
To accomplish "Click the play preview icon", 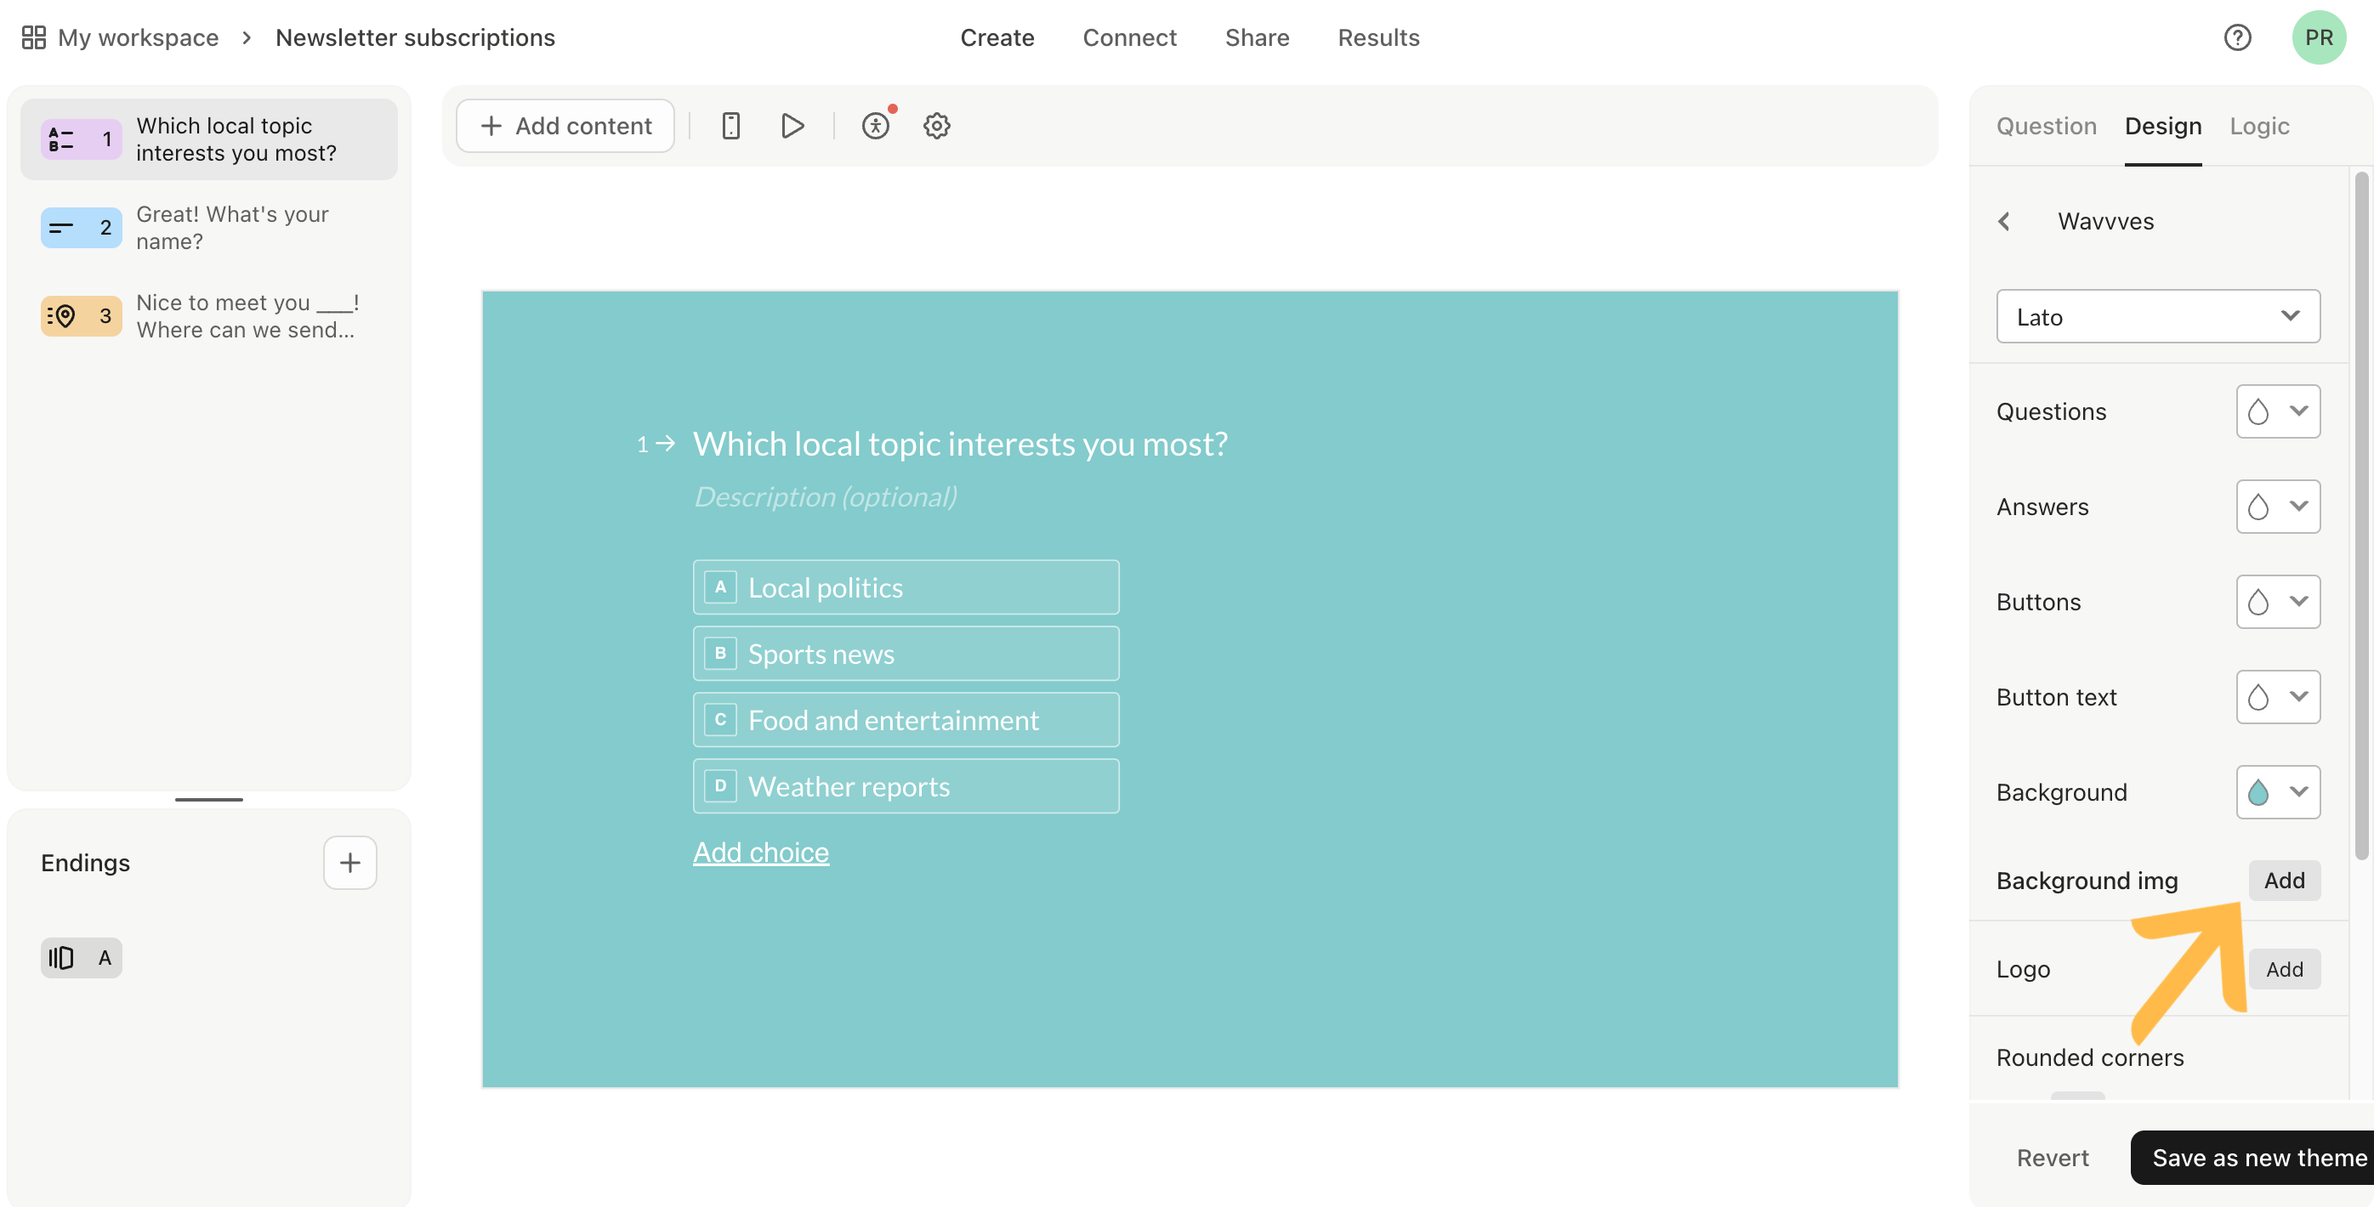I will pos(792,127).
